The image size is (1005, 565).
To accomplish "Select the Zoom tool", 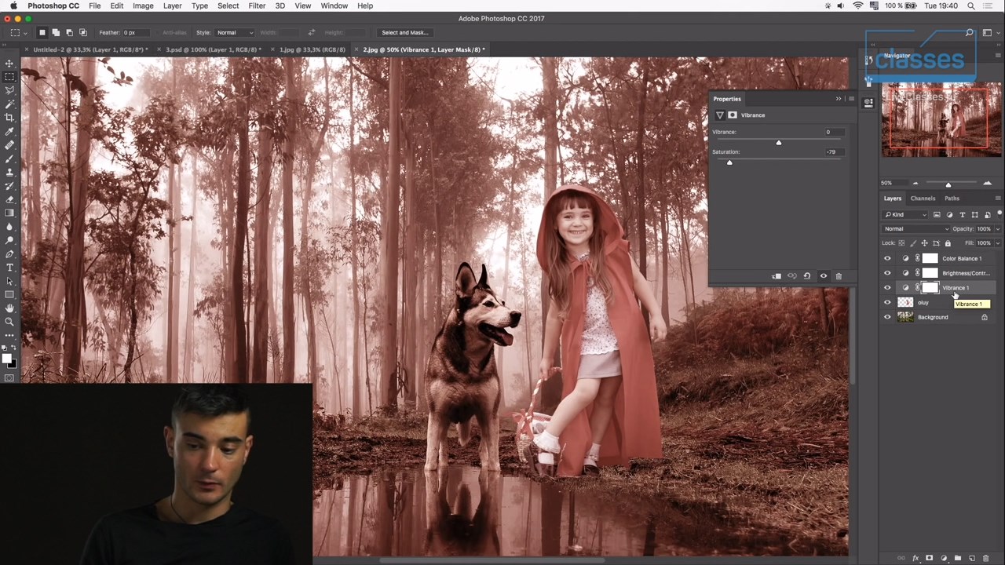I will coord(9,322).
